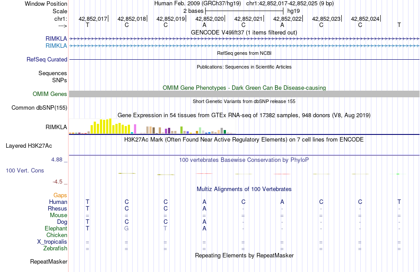The width and height of the screenshot is (420, 272).
Task: Click the gray G base in Elephant row
Action: pos(126,229)
